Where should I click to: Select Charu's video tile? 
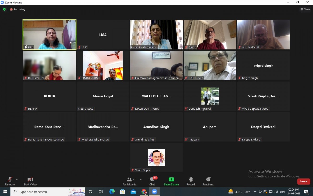[x=210, y=35]
